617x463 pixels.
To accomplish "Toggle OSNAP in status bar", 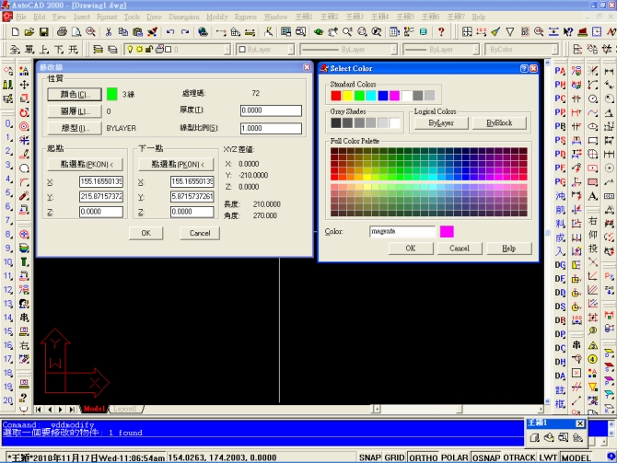I will (486, 457).
